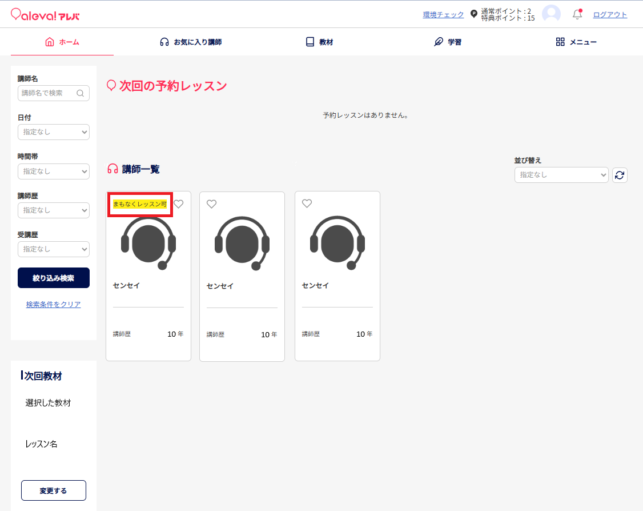Switch to the お気に入り講師 tab
643x511 pixels.
click(x=191, y=42)
